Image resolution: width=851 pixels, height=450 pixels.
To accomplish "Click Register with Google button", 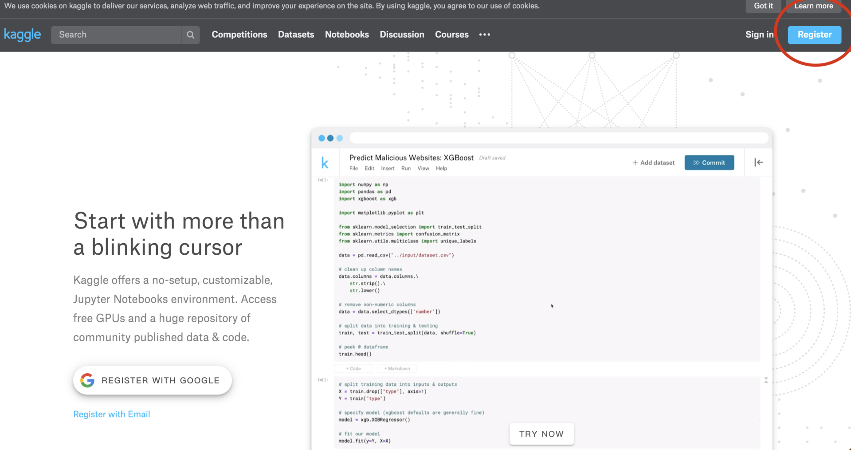I will tap(153, 380).
